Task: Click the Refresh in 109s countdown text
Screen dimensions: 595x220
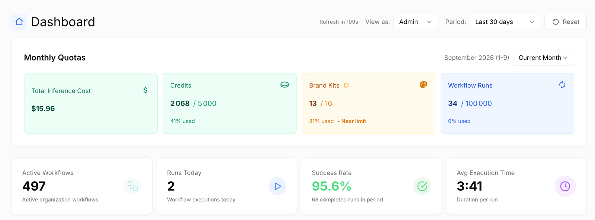Action: click(339, 22)
